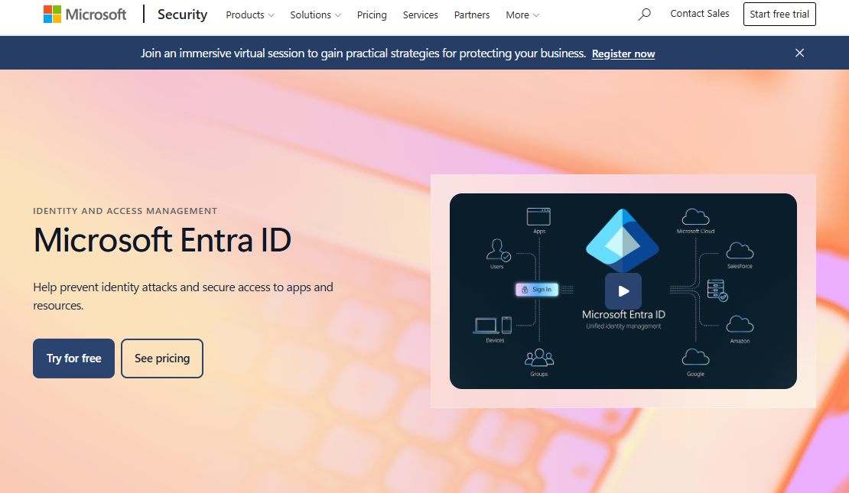849x493 pixels.
Task: Click the Devices icon in diagram
Action: 493,326
